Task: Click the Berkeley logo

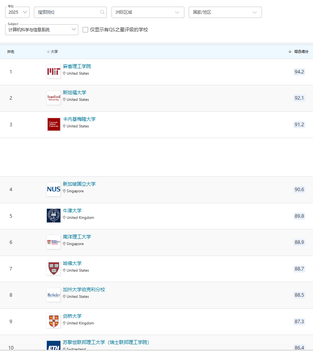Action: tap(53, 295)
